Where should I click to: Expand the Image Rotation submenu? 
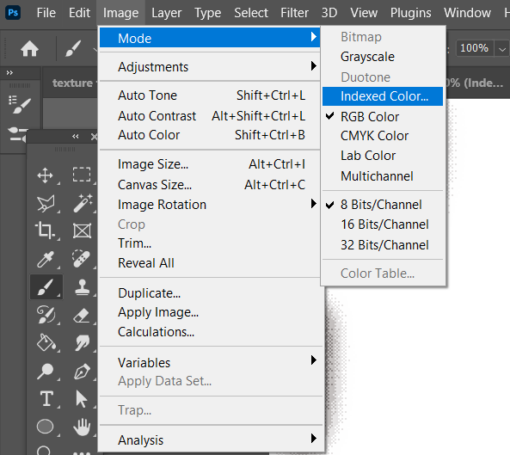210,205
